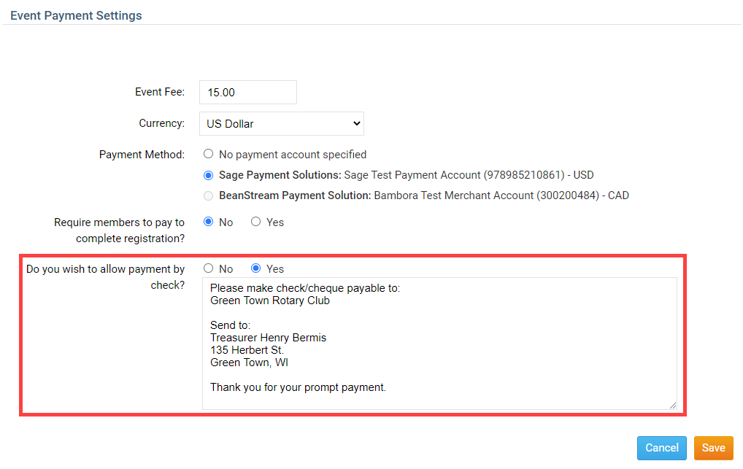Click the 'Treasurer Henry Bermis' line in textarea

click(x=268, y=338)
